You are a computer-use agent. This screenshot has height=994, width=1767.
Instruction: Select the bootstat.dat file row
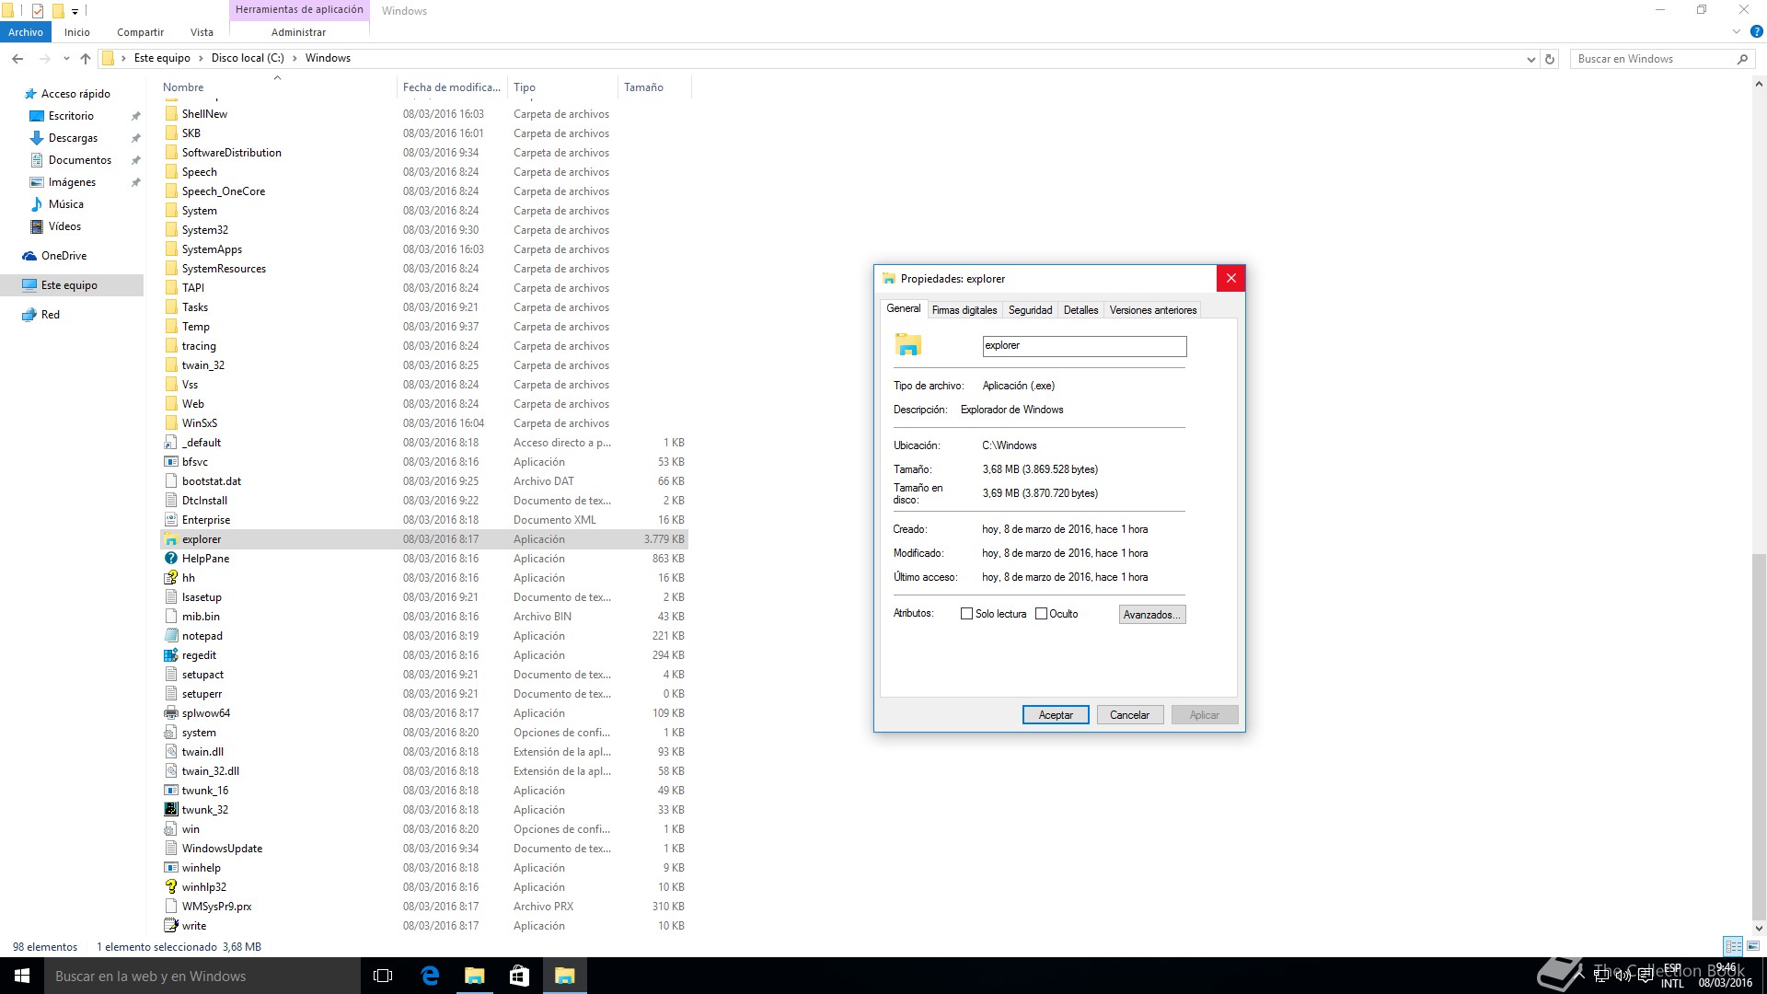pyautogui.click(x=424, y=481)
